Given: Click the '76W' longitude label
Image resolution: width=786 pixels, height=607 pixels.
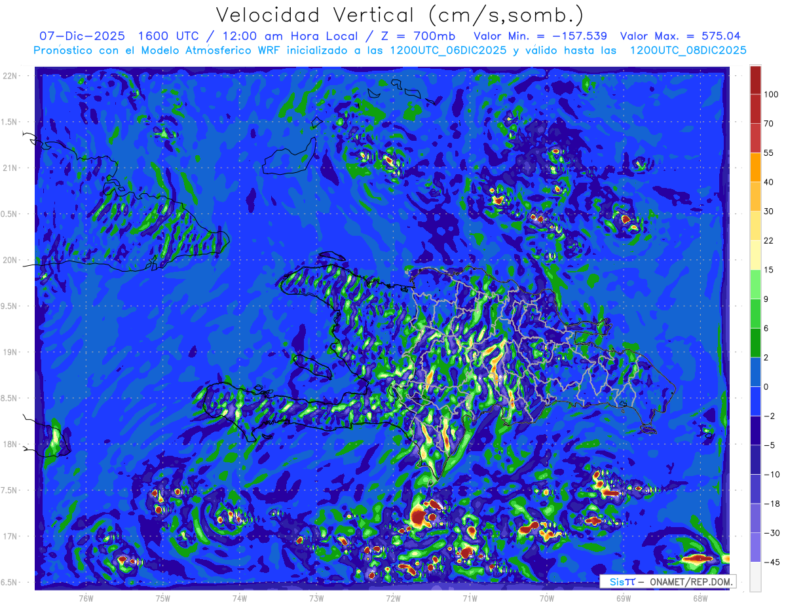Looking at the screenshot, I should 86,598.
